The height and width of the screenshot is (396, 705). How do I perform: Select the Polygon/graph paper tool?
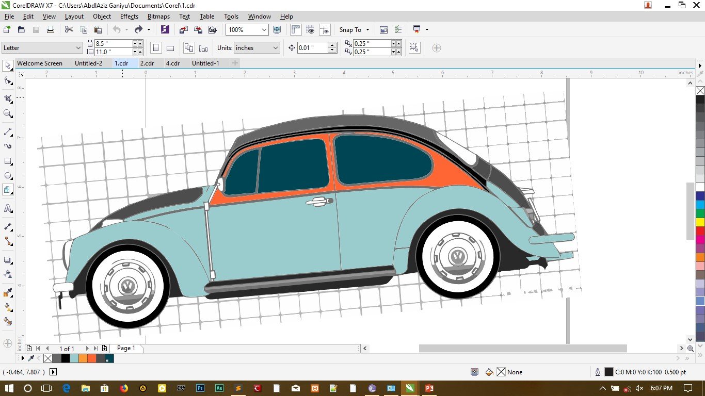click(x=8, y=190)
